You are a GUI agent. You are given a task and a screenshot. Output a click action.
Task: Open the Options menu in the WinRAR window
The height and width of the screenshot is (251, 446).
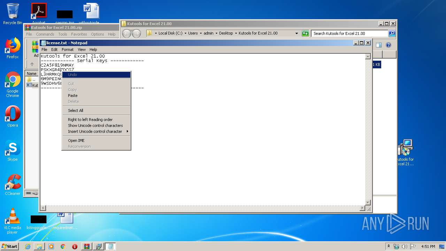98,34
